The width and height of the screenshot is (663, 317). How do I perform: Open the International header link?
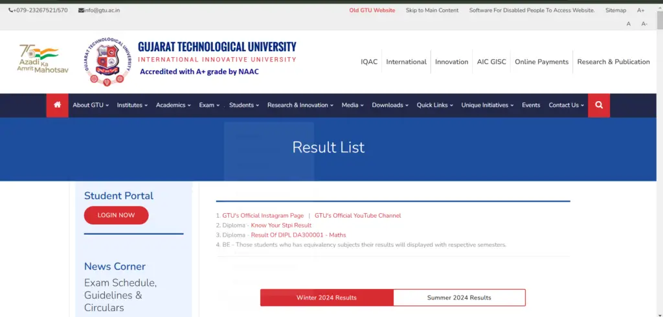(x=406, y=62)
